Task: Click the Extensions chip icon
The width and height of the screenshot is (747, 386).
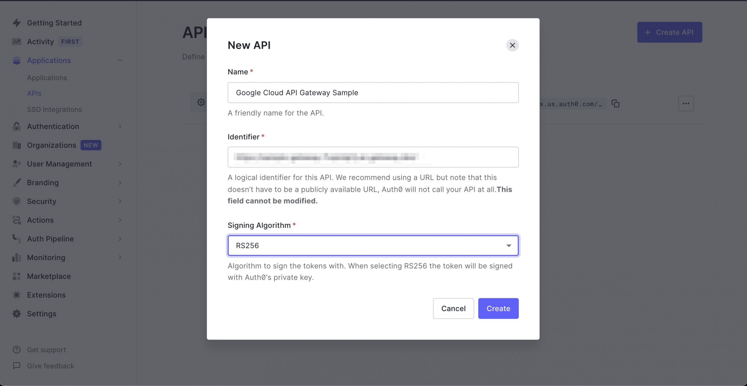Action: 17,295
